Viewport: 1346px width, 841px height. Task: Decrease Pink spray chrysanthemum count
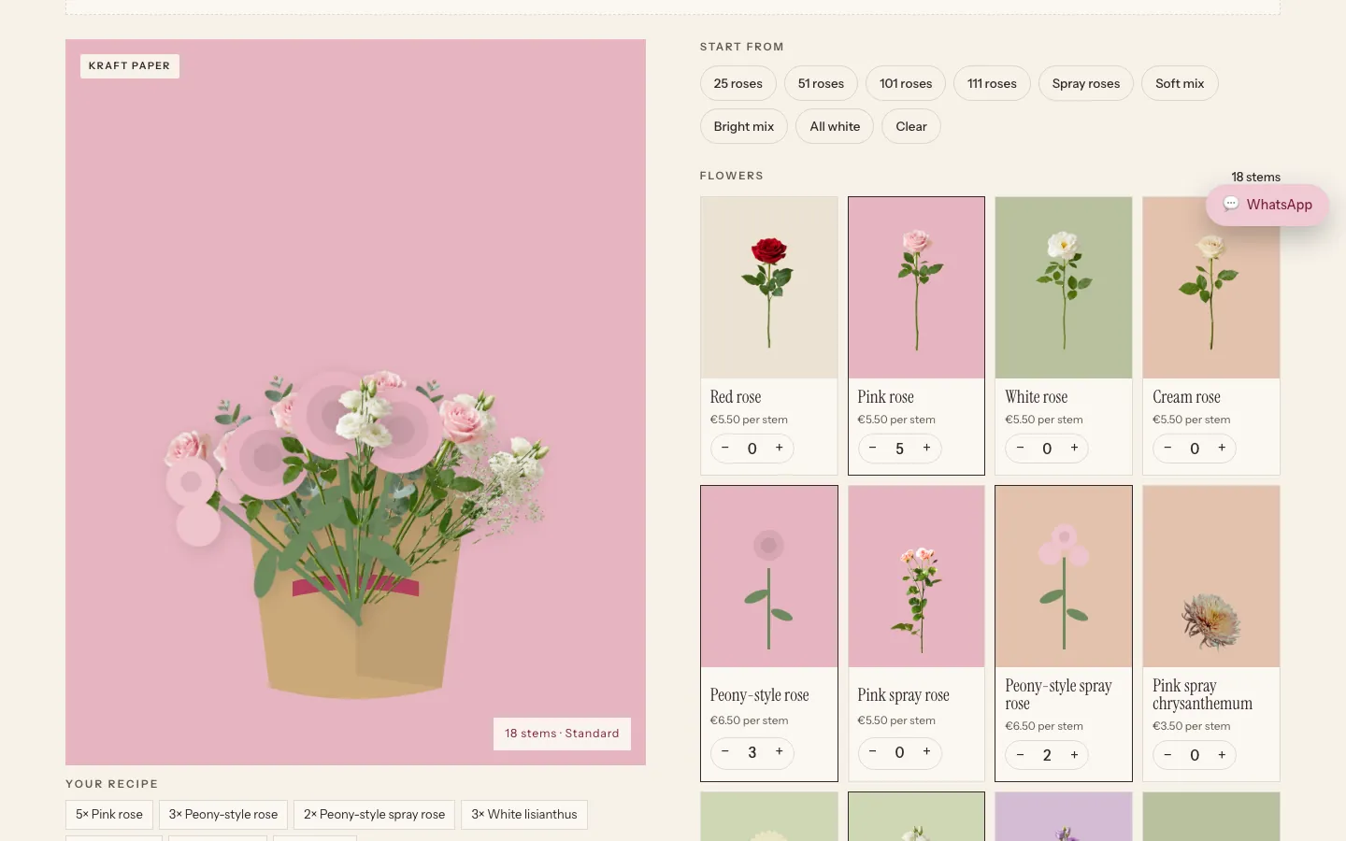coord(1168,755)
